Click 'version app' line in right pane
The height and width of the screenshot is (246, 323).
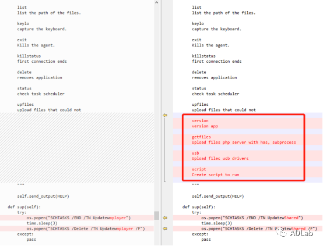(x=205, y=126)
